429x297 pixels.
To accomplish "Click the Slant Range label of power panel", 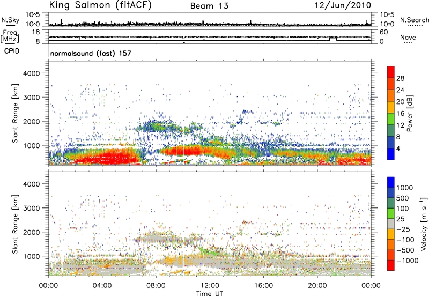I will (x=15, y=113).
